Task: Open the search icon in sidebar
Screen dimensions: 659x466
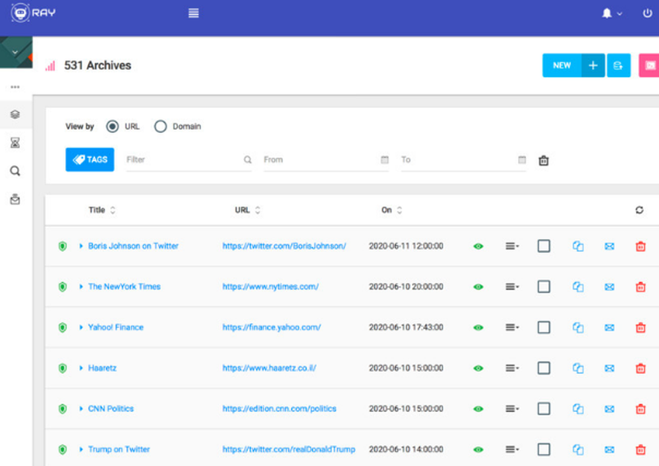Action: click(15, 171)
